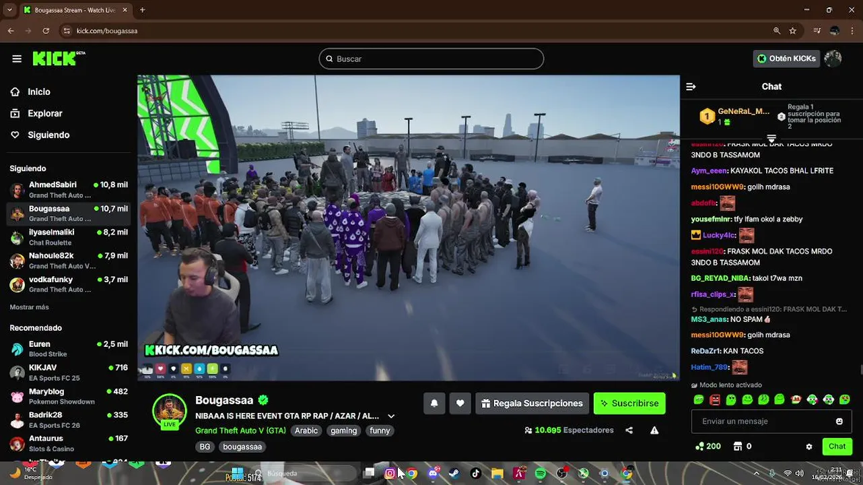Click the last emote in the emote row
The height and width of the screenshot is (485, 863).
pos(845,399)
